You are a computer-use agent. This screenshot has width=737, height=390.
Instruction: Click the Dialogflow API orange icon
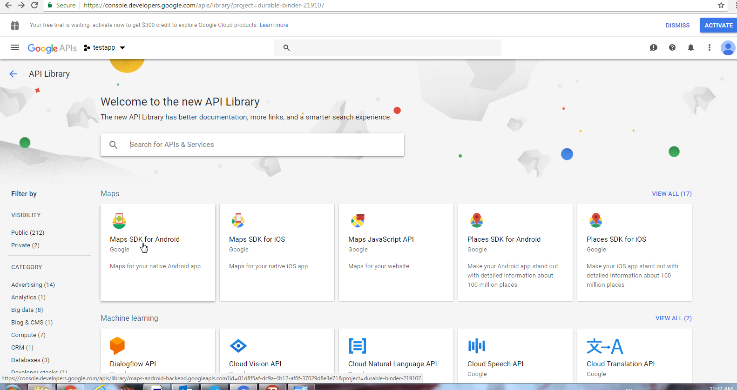click(x=117, y=346)
